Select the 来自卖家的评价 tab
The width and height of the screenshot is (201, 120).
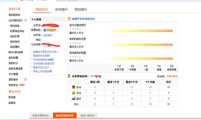click(65, 116)
